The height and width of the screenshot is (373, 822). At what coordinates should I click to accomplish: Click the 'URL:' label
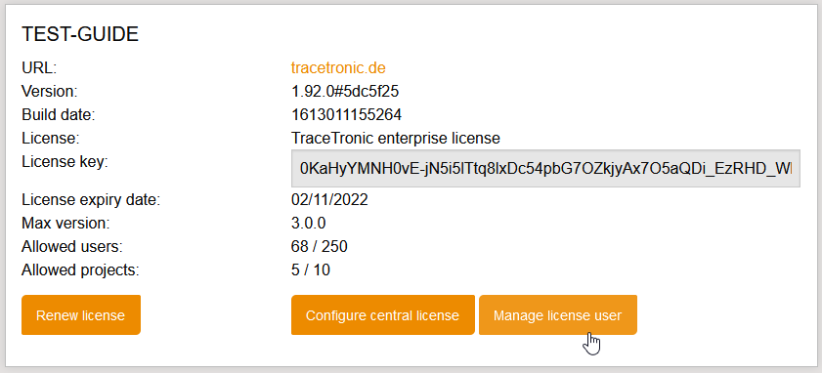click(x=39, y=67)
